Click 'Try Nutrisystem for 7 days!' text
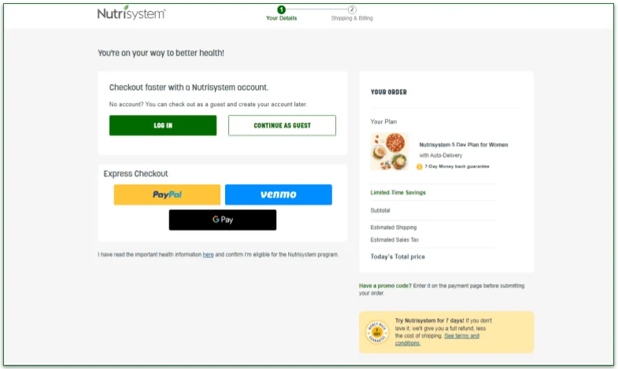Image resolution: width=618 pixels, height=369 pixels. 430,321
